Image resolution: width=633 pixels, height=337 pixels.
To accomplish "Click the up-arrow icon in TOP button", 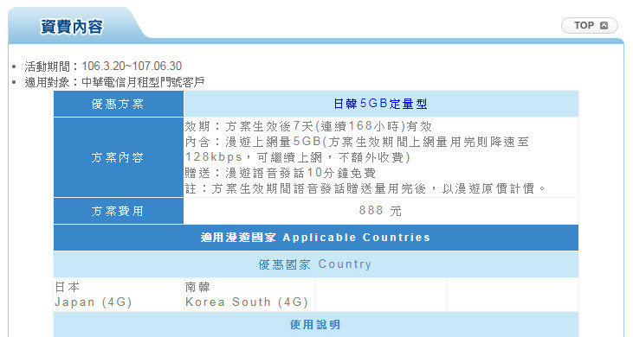I will 604,25.
